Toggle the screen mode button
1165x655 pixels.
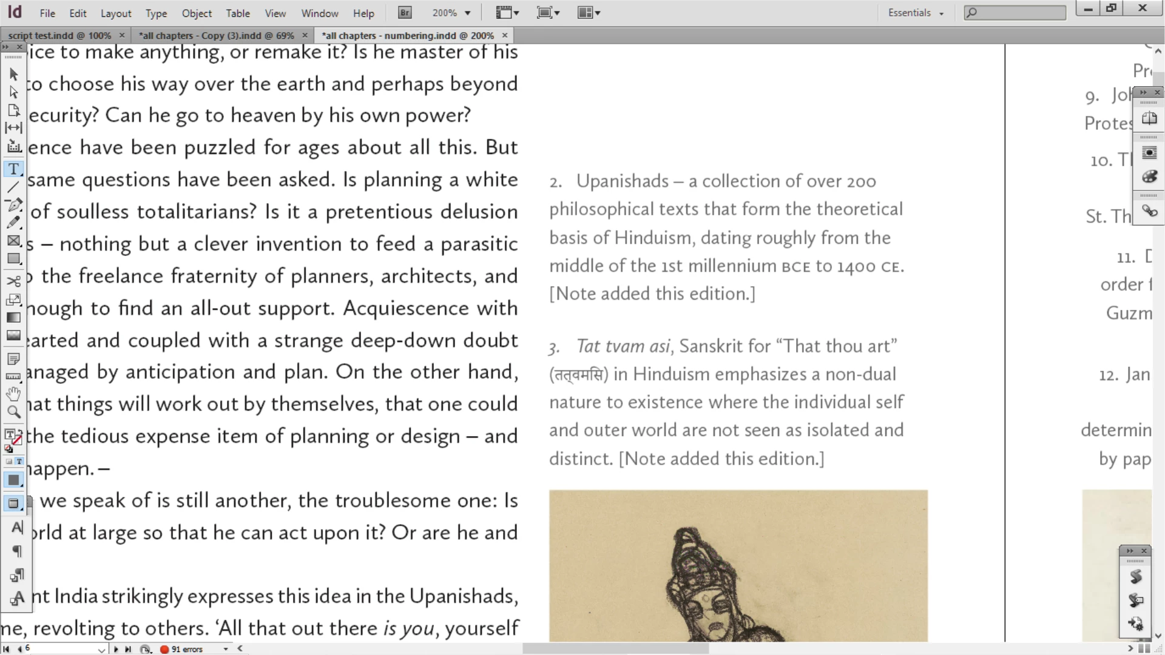(14, 503)
